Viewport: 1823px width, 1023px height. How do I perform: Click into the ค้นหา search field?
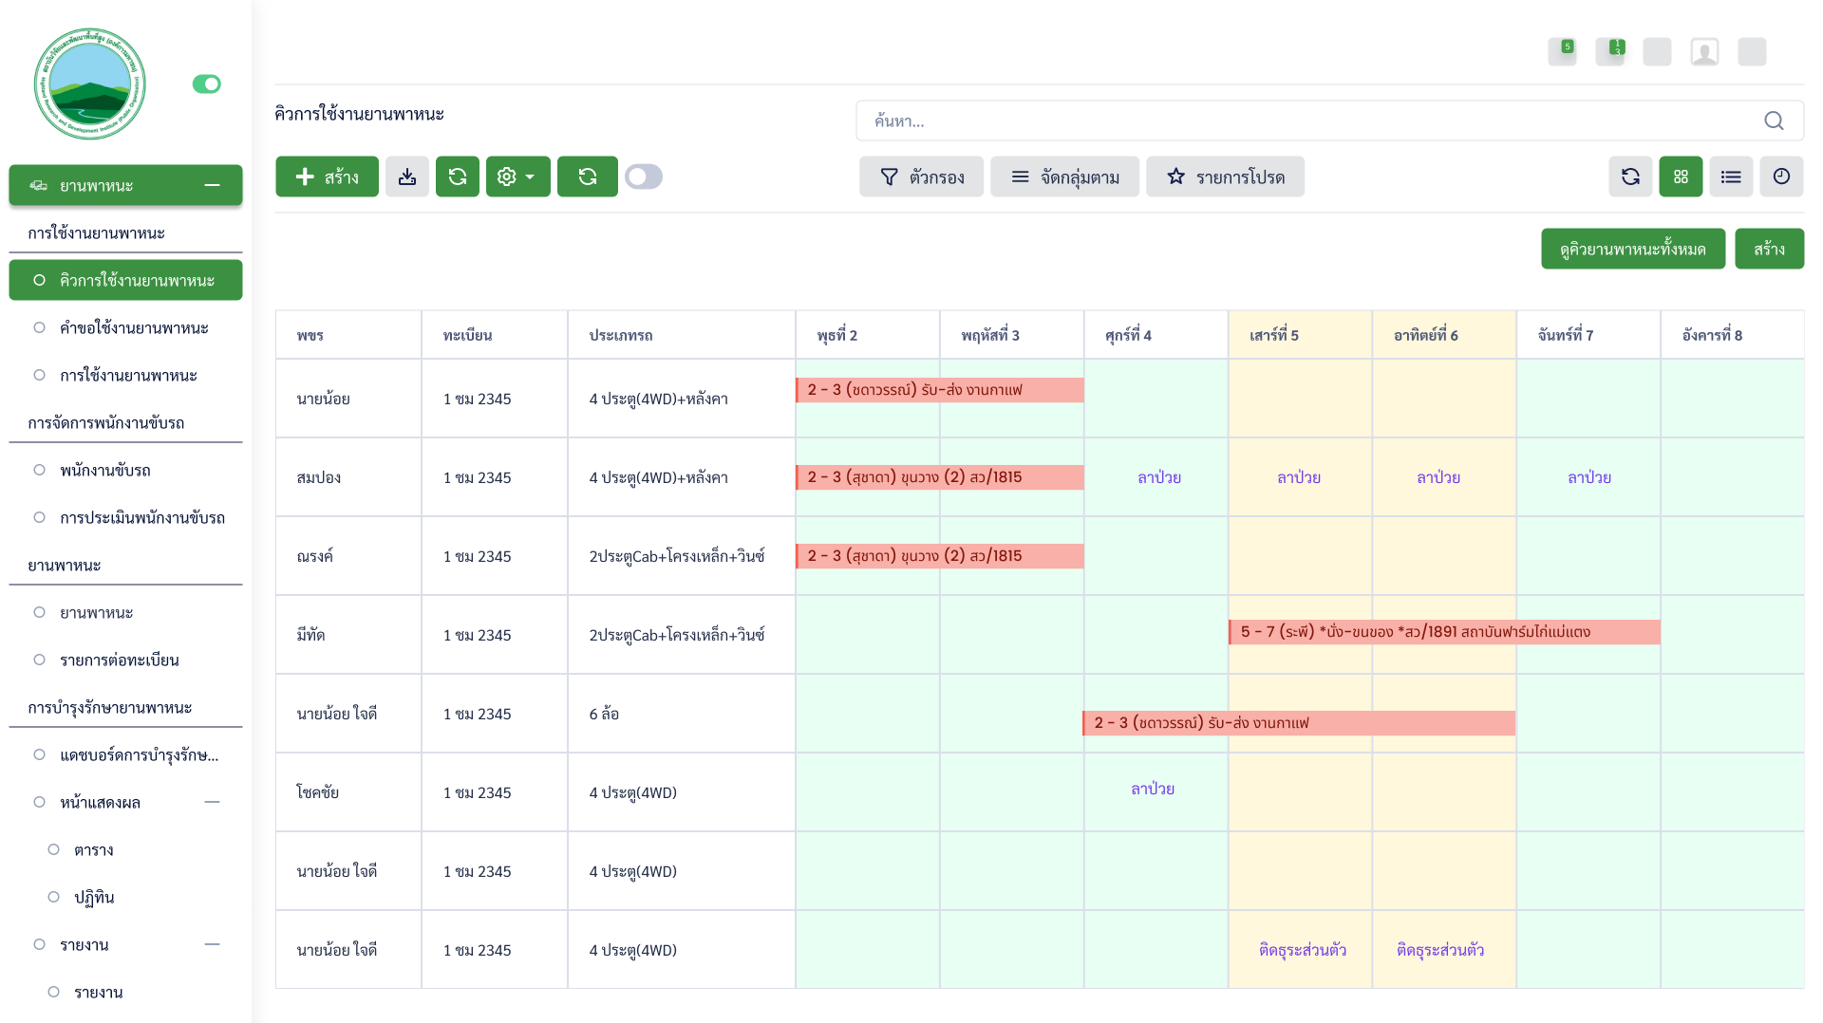coord(1310,121)
